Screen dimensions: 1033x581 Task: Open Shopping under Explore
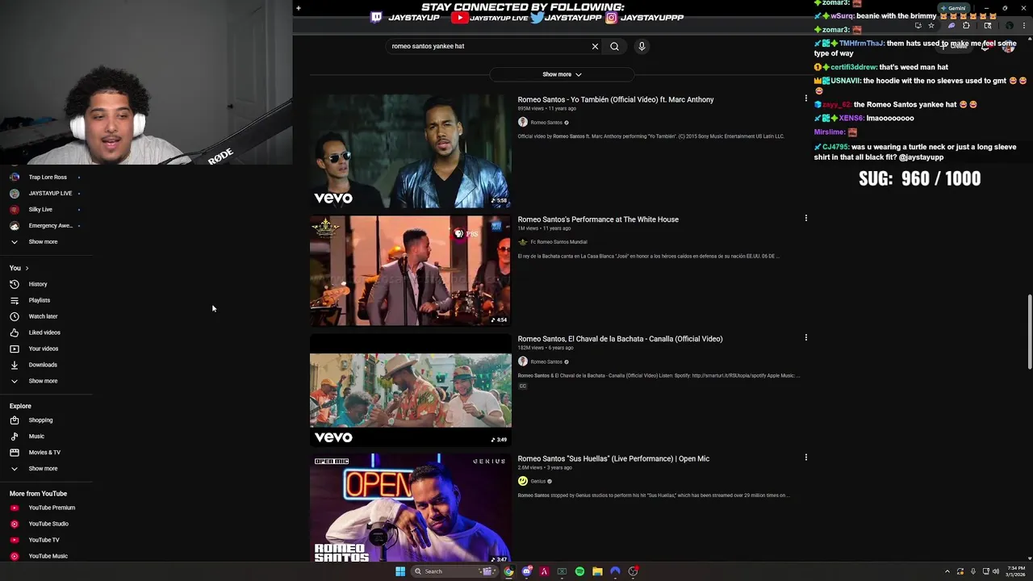(x=40, y=420)
